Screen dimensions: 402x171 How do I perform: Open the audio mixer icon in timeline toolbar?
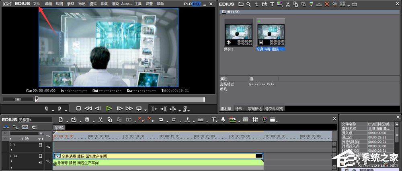(256, 119)
